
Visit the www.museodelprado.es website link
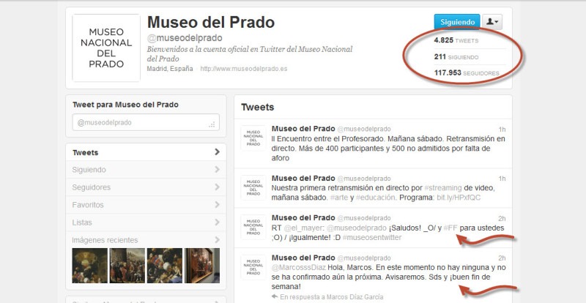pyautogui.click(x=244, y=69)
